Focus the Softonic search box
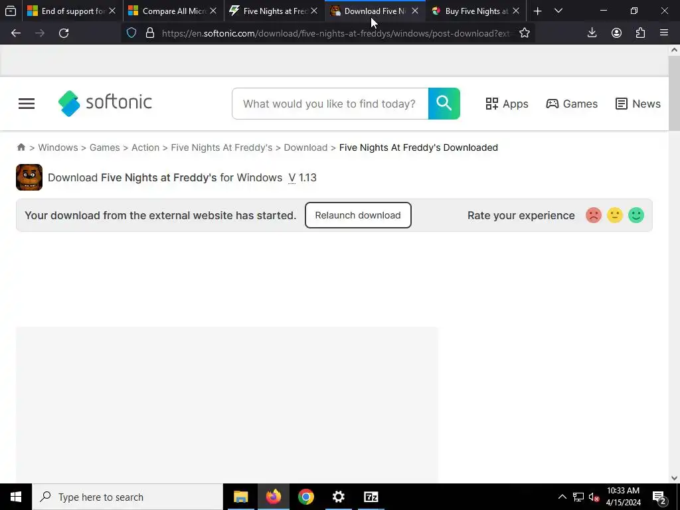 (330, 104)
